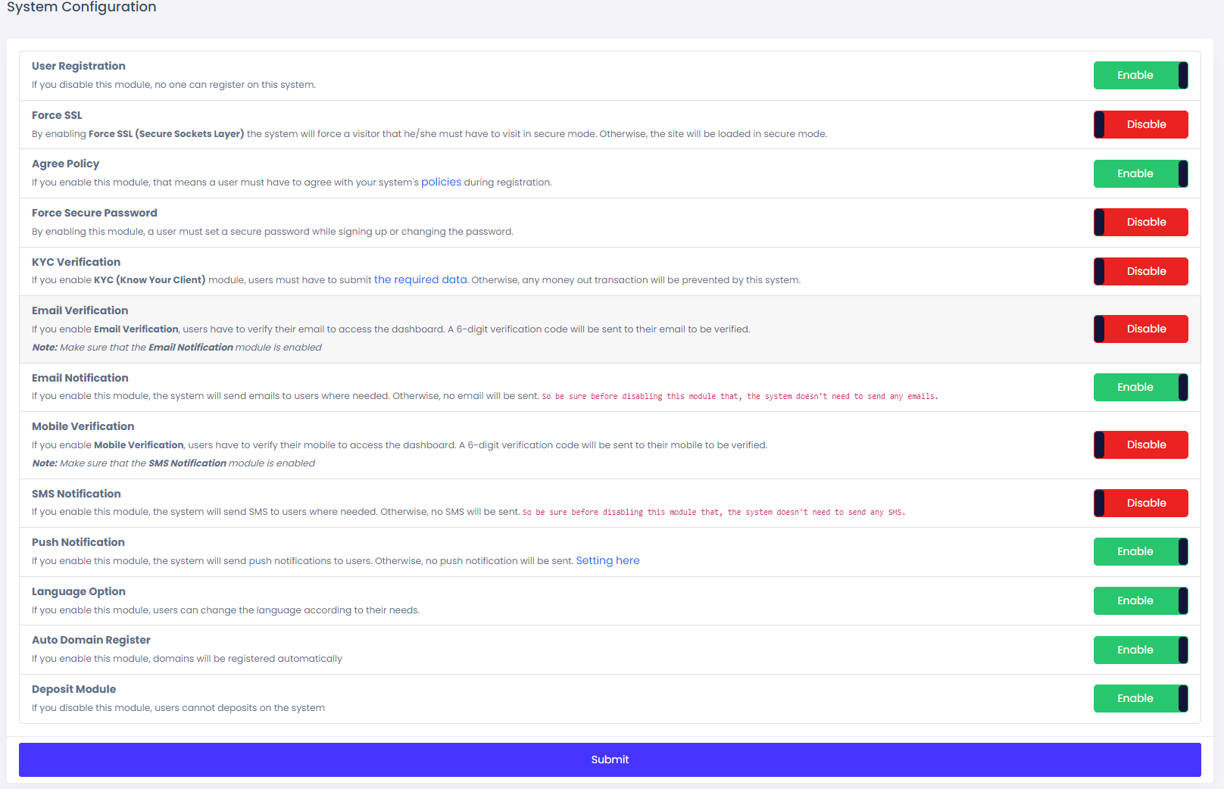
Task: Toggle the Mobile Verification switch
Action: 1140,445
